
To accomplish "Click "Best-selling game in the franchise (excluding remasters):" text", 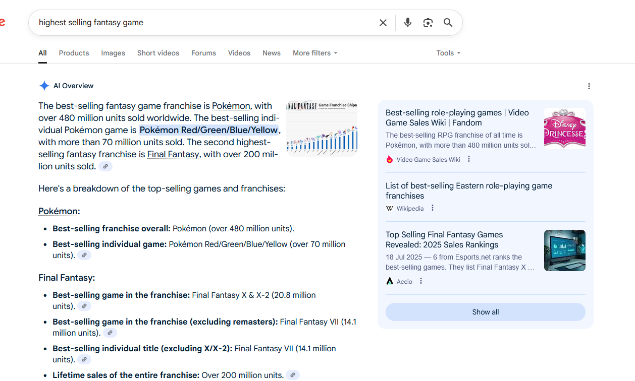I will 165,322.
